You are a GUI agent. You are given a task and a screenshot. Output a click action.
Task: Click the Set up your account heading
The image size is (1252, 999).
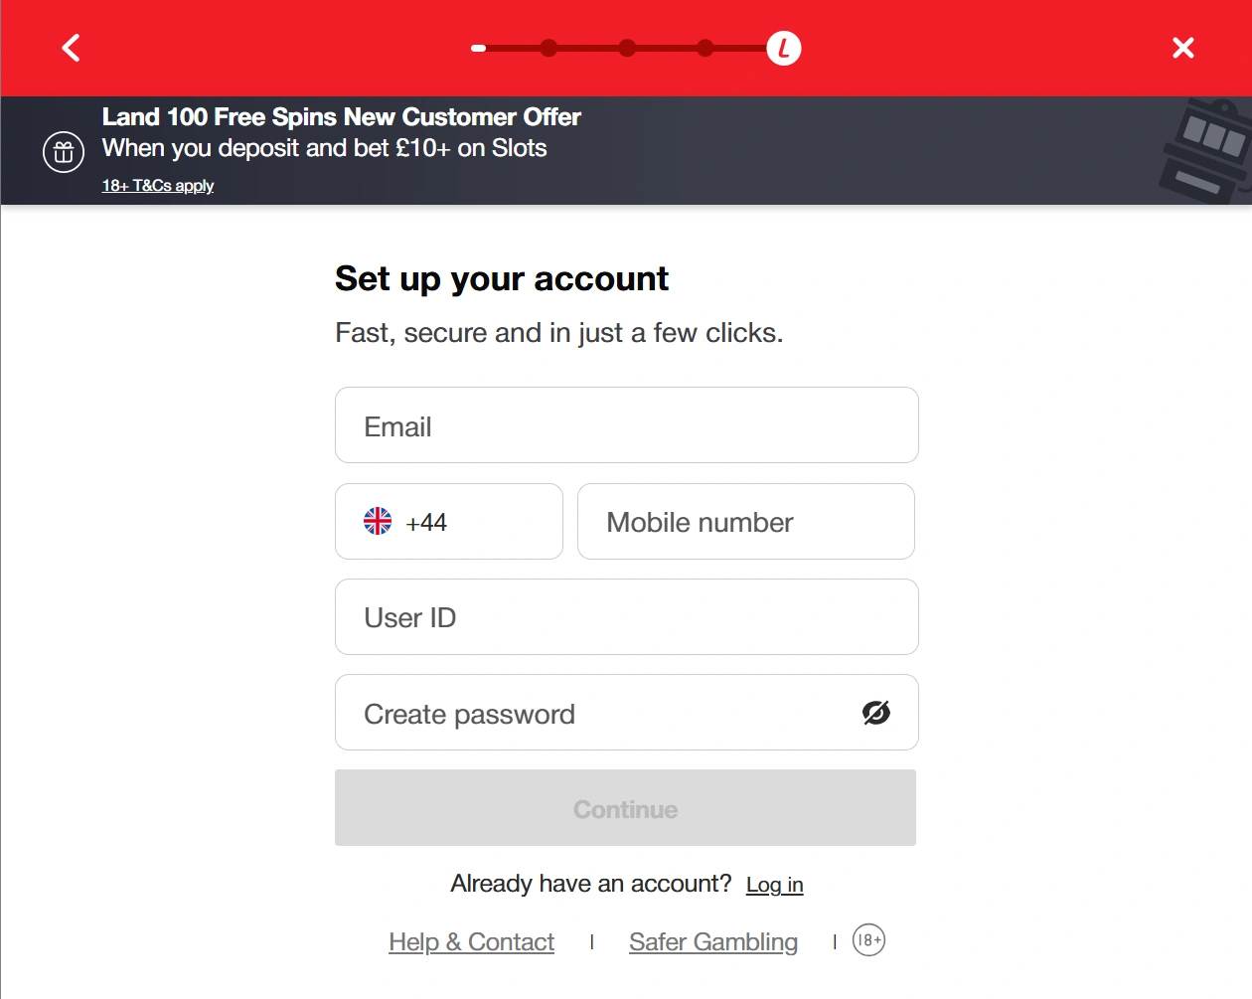501,278
